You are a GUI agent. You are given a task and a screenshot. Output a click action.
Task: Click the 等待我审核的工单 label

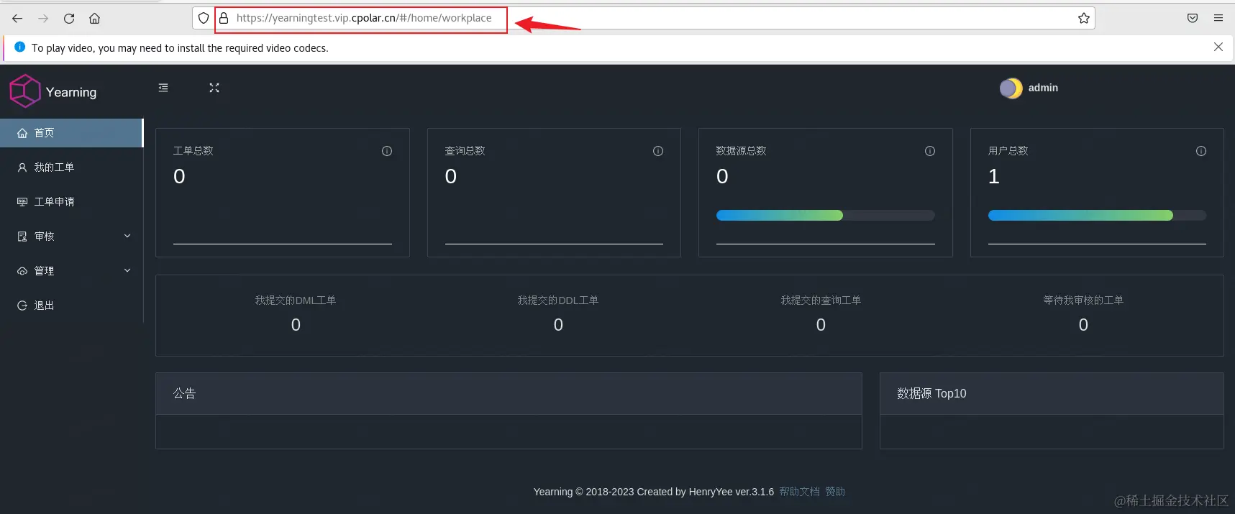(1083, 300)
